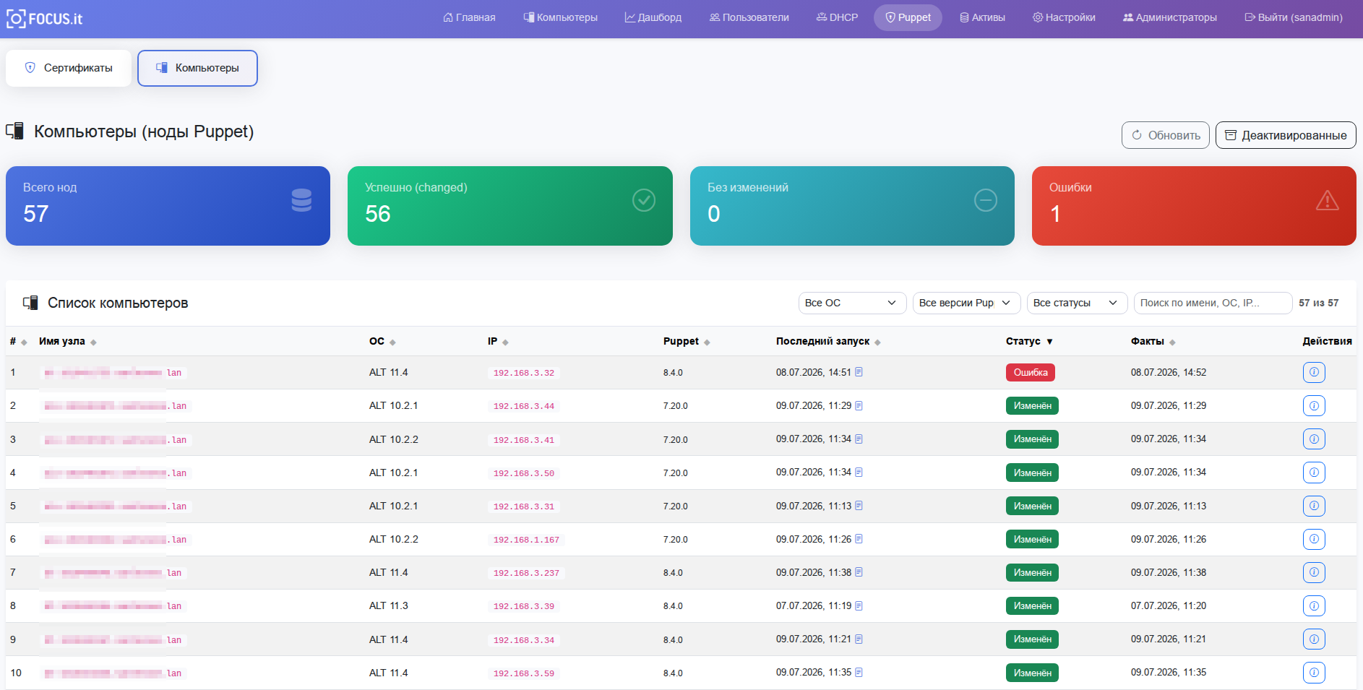This screenshot has width=1363, height=690.
Task: Open info for node 192.168.3.44
Action: [x=1314, y=406]
